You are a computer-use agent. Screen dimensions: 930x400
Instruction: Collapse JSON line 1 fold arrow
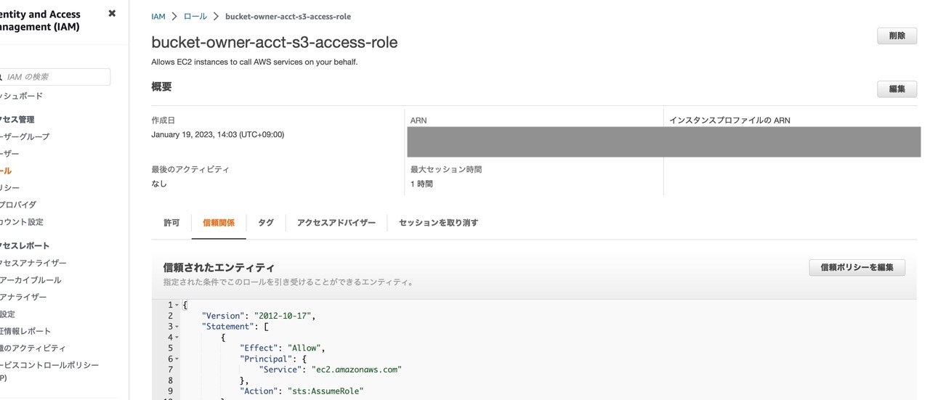[177, 305]
